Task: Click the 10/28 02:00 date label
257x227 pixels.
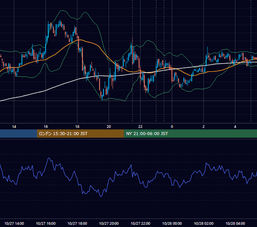Action: pos(204,223)
